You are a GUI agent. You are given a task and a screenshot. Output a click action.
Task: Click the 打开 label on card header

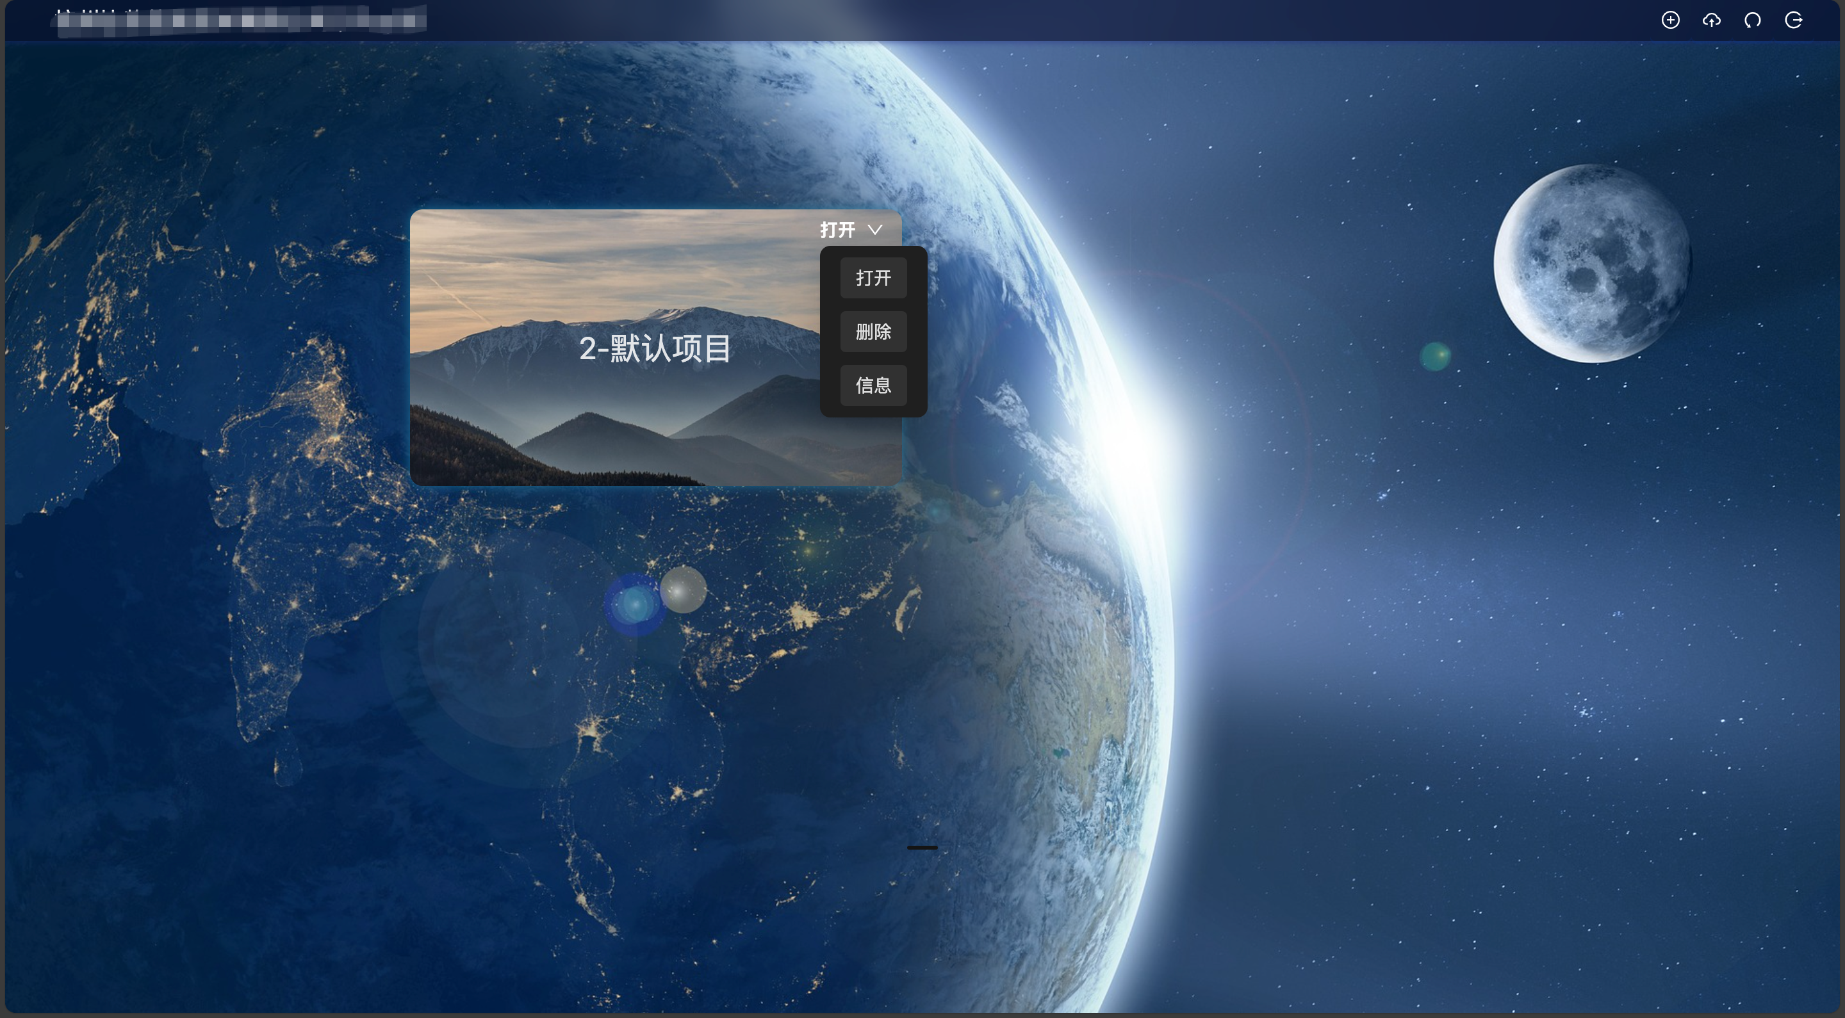click(837, 230)
